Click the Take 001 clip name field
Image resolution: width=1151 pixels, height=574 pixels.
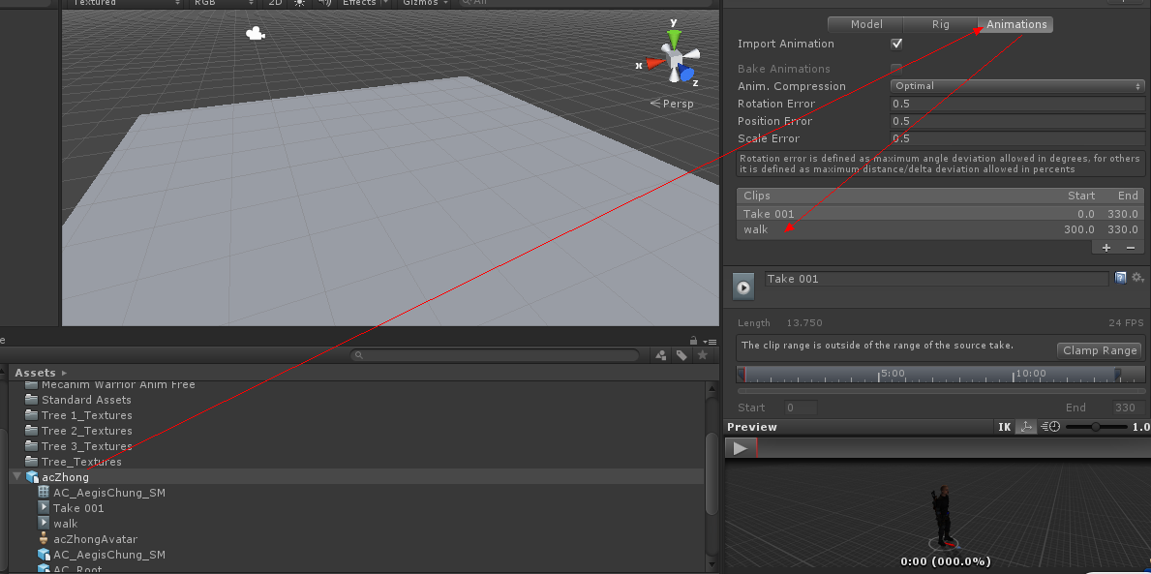937,279
